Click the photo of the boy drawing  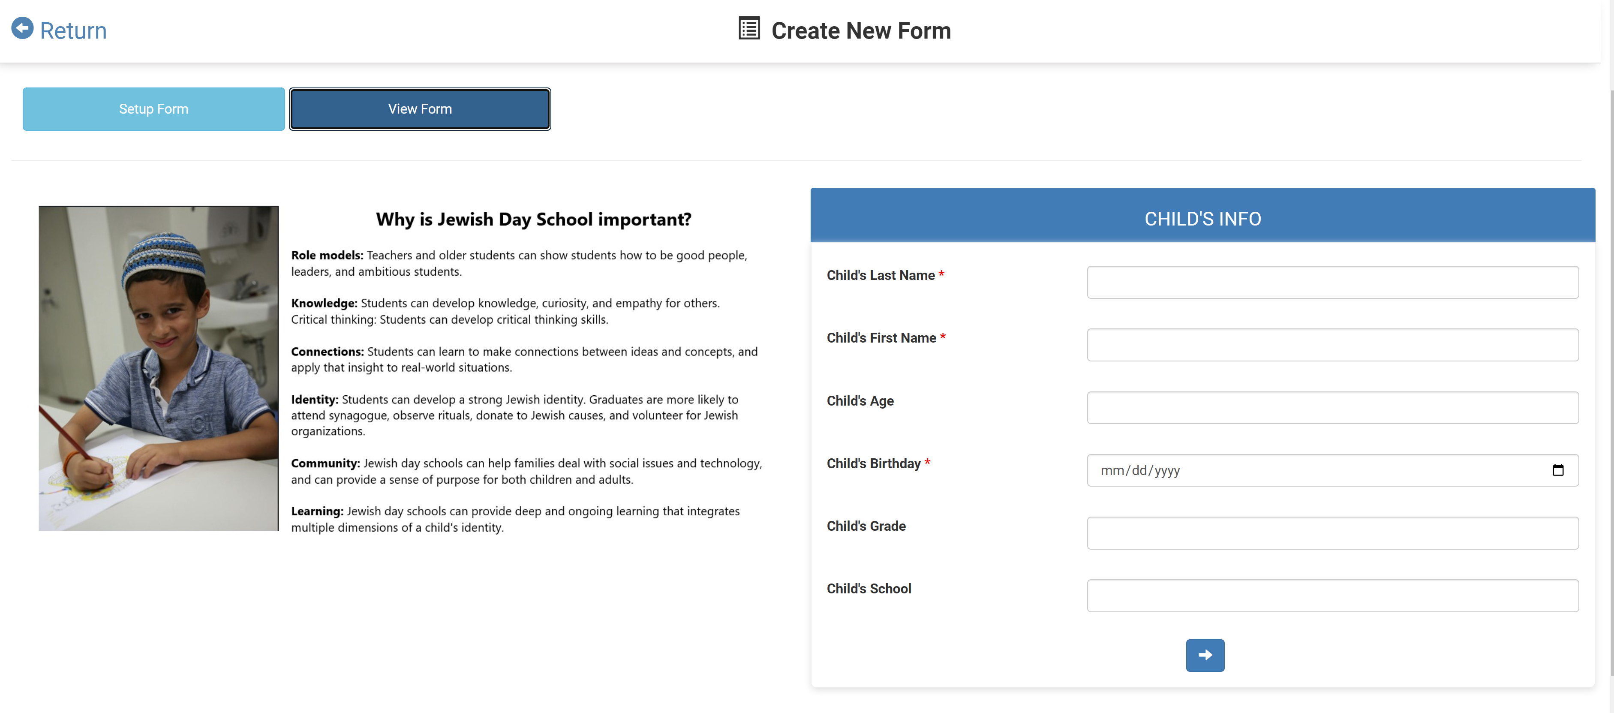159,368
